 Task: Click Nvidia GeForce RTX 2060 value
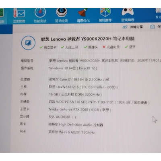[x=80, y=109]
